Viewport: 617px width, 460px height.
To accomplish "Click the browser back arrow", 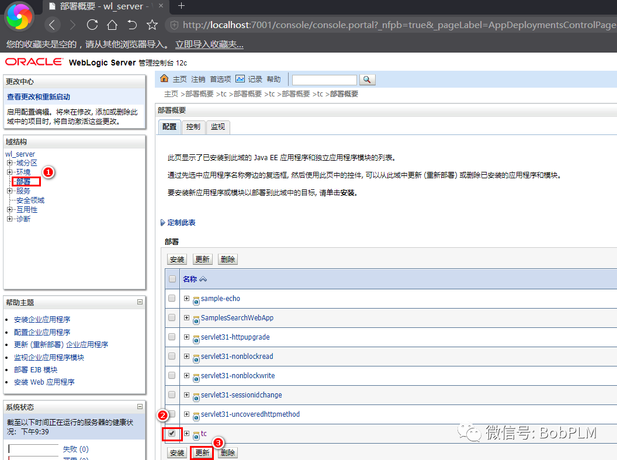I will (53, 25).
